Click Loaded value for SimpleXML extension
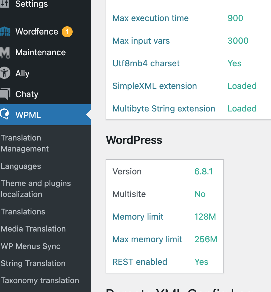The width and height of the screenshot is (271, 292). pyautogui.click(x=242, y=86)
